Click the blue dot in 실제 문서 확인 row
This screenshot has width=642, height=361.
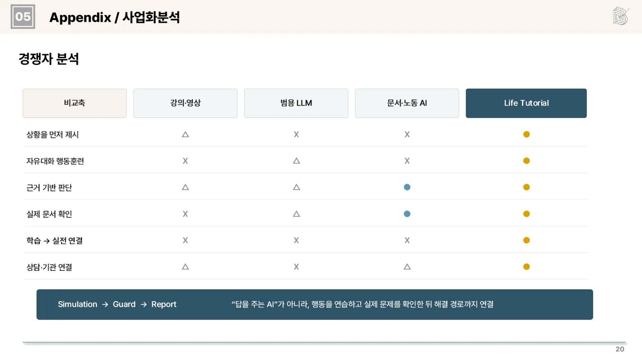(407, 214)
